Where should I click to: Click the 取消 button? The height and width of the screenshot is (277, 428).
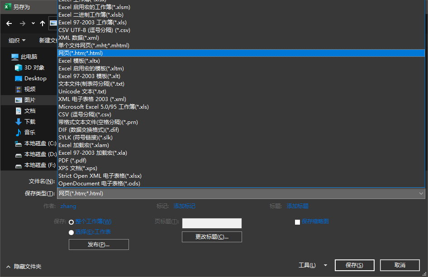pos(400,265)
